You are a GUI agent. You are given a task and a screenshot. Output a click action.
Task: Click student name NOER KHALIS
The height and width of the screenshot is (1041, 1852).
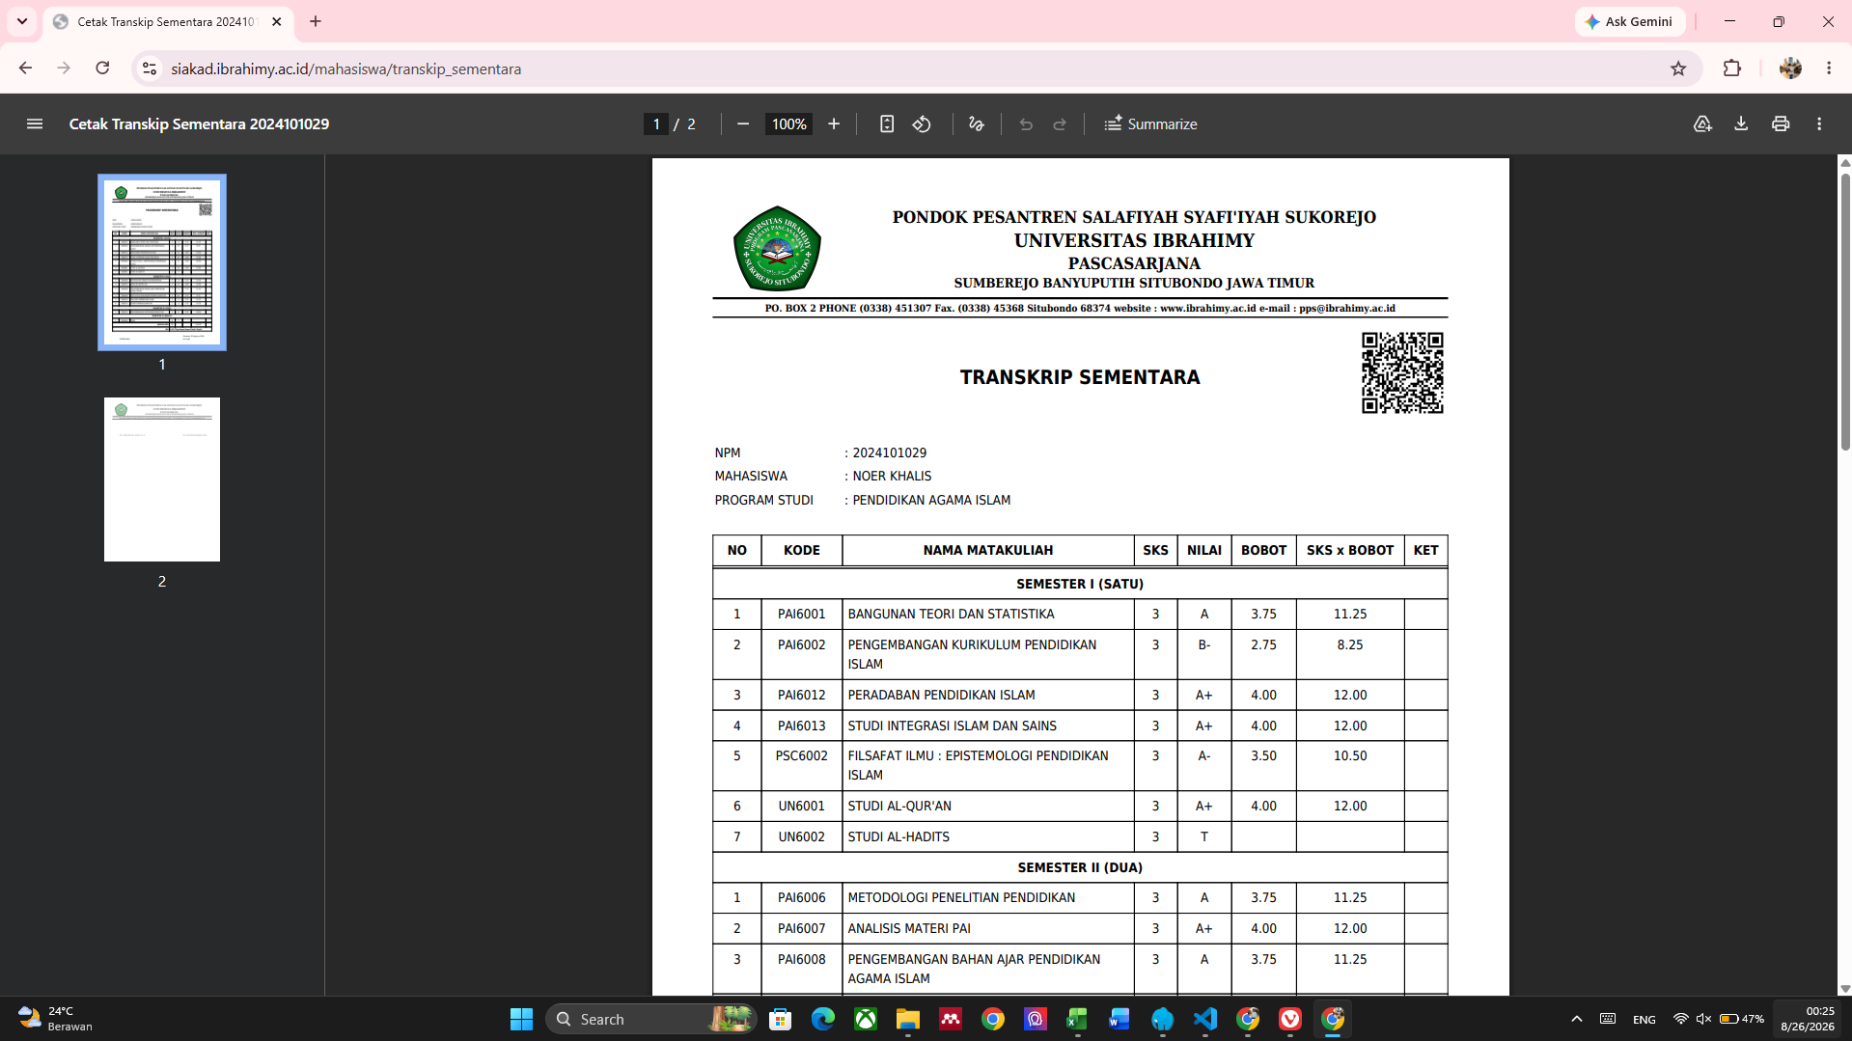click(892, 476)
